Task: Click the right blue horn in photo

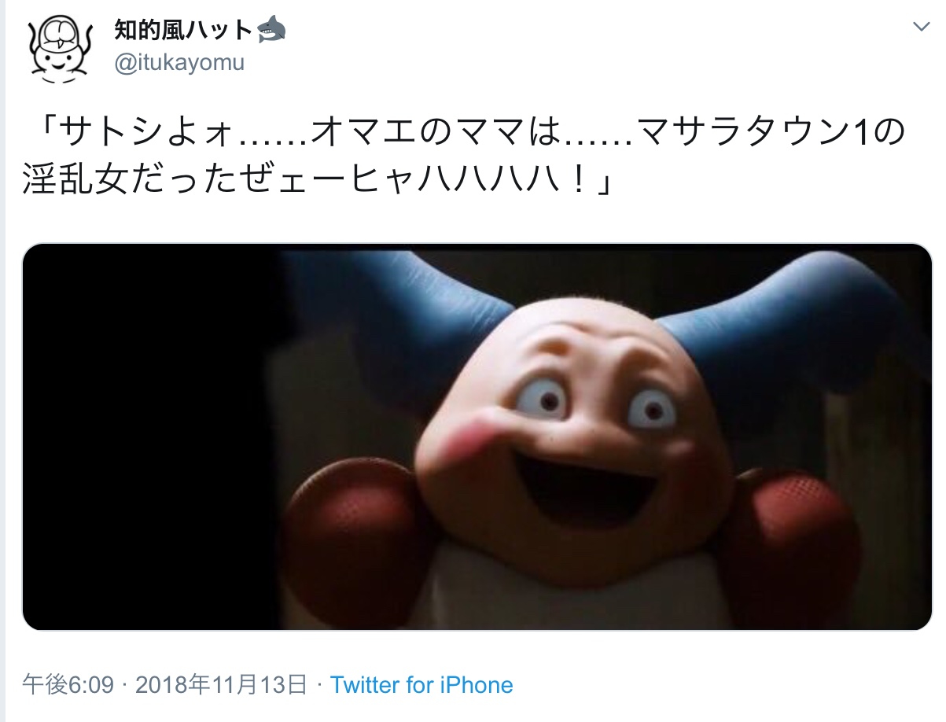Action: click(779, 322)
